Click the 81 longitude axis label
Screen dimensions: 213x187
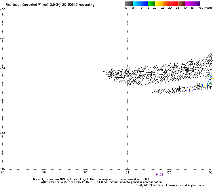coord(85,172)
